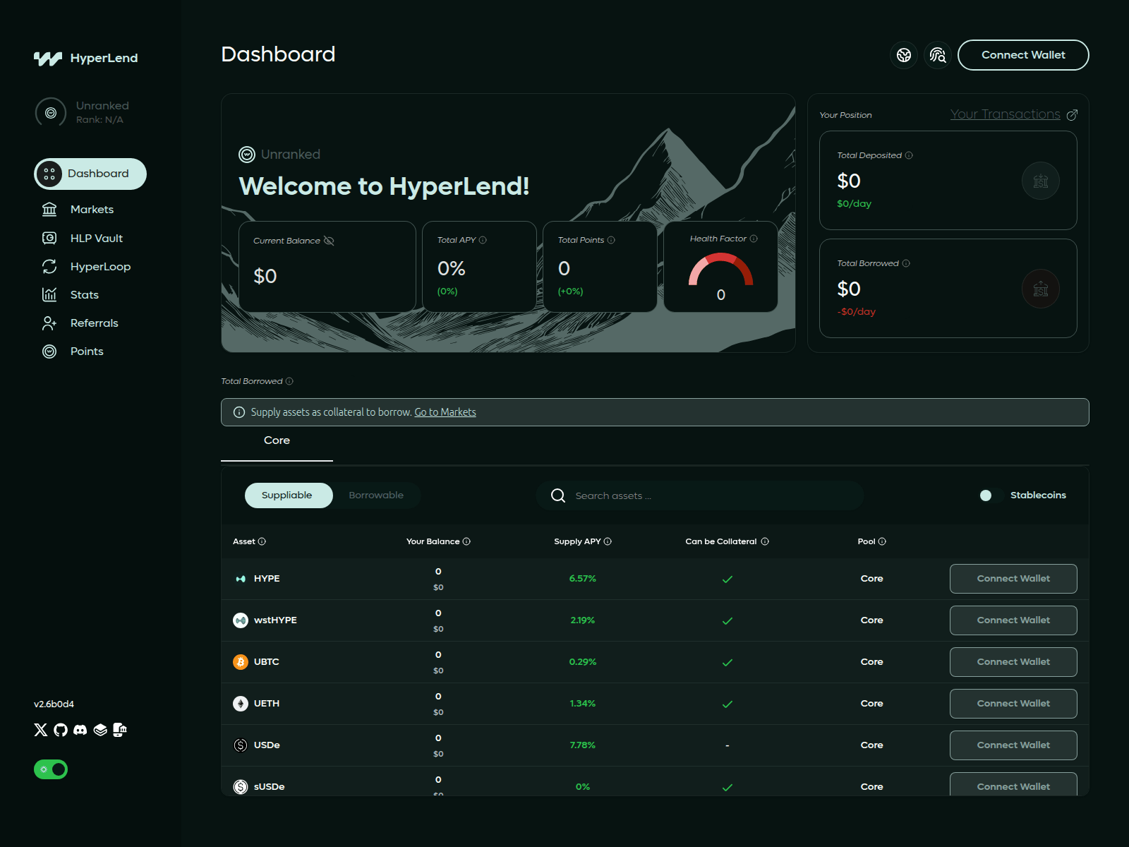1129x847 pixels.
Task: Click the info icon beside Health Factor
Action: click(x=754, y=239)
